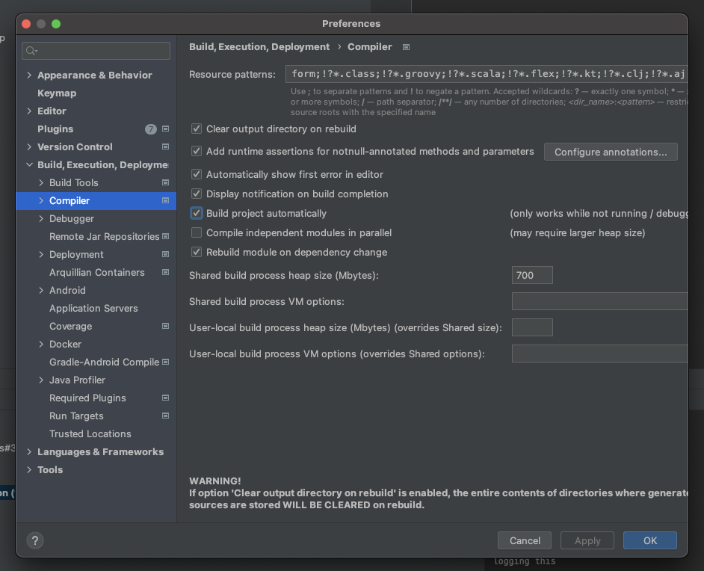Click the Resource patterns text field
The image size is (704, 571).
pos(486,74)
